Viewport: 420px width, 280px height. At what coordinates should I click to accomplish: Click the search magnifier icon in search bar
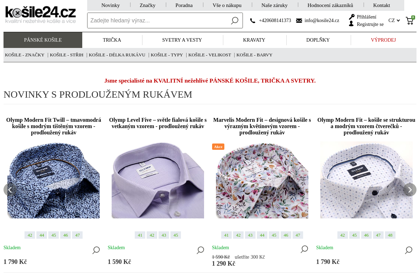click(x=234, y=21)
